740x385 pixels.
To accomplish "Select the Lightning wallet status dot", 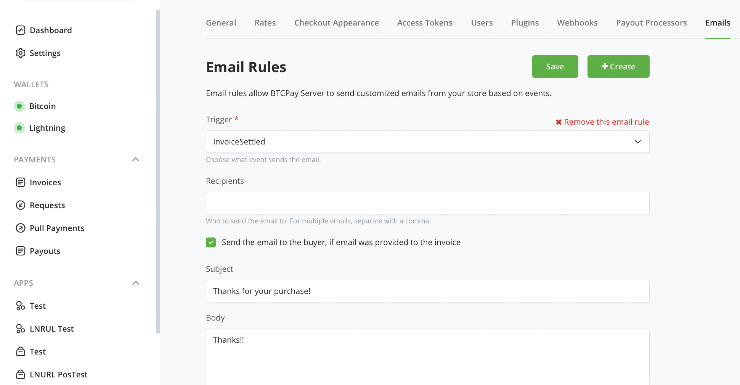I will point(19,128).
